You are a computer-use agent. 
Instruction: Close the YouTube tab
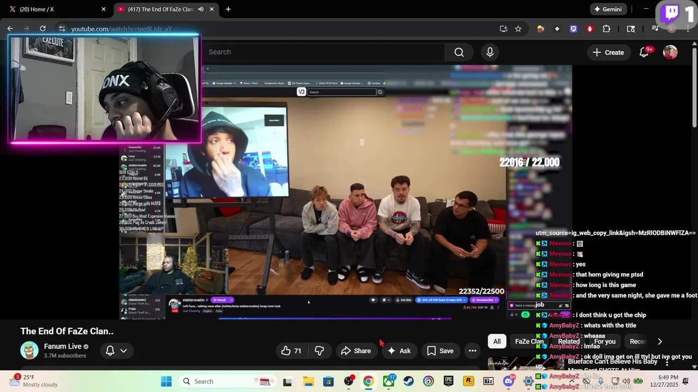[212, 9]
